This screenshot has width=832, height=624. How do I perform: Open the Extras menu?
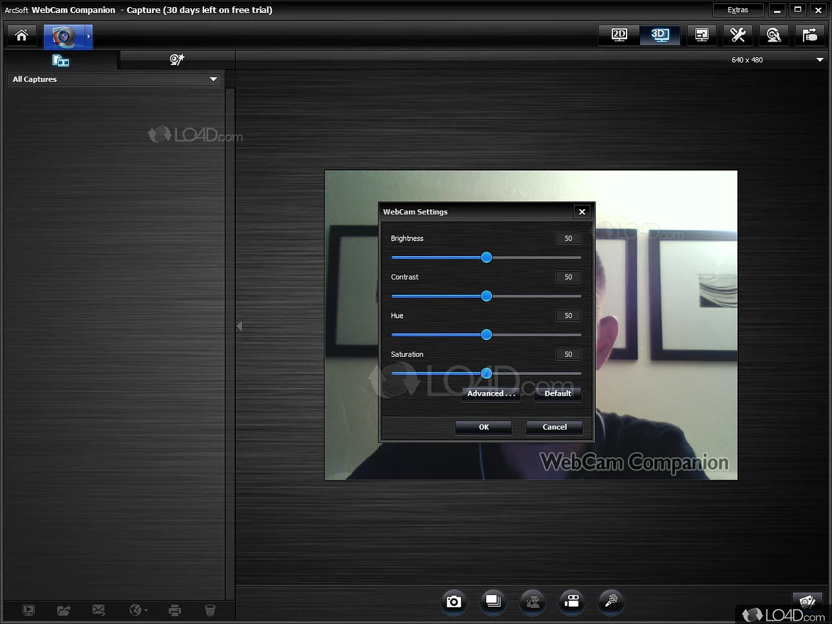738,10
